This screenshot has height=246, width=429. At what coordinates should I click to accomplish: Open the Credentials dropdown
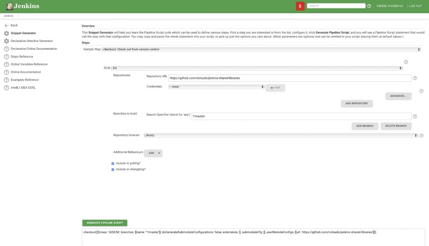pos(217,87)
